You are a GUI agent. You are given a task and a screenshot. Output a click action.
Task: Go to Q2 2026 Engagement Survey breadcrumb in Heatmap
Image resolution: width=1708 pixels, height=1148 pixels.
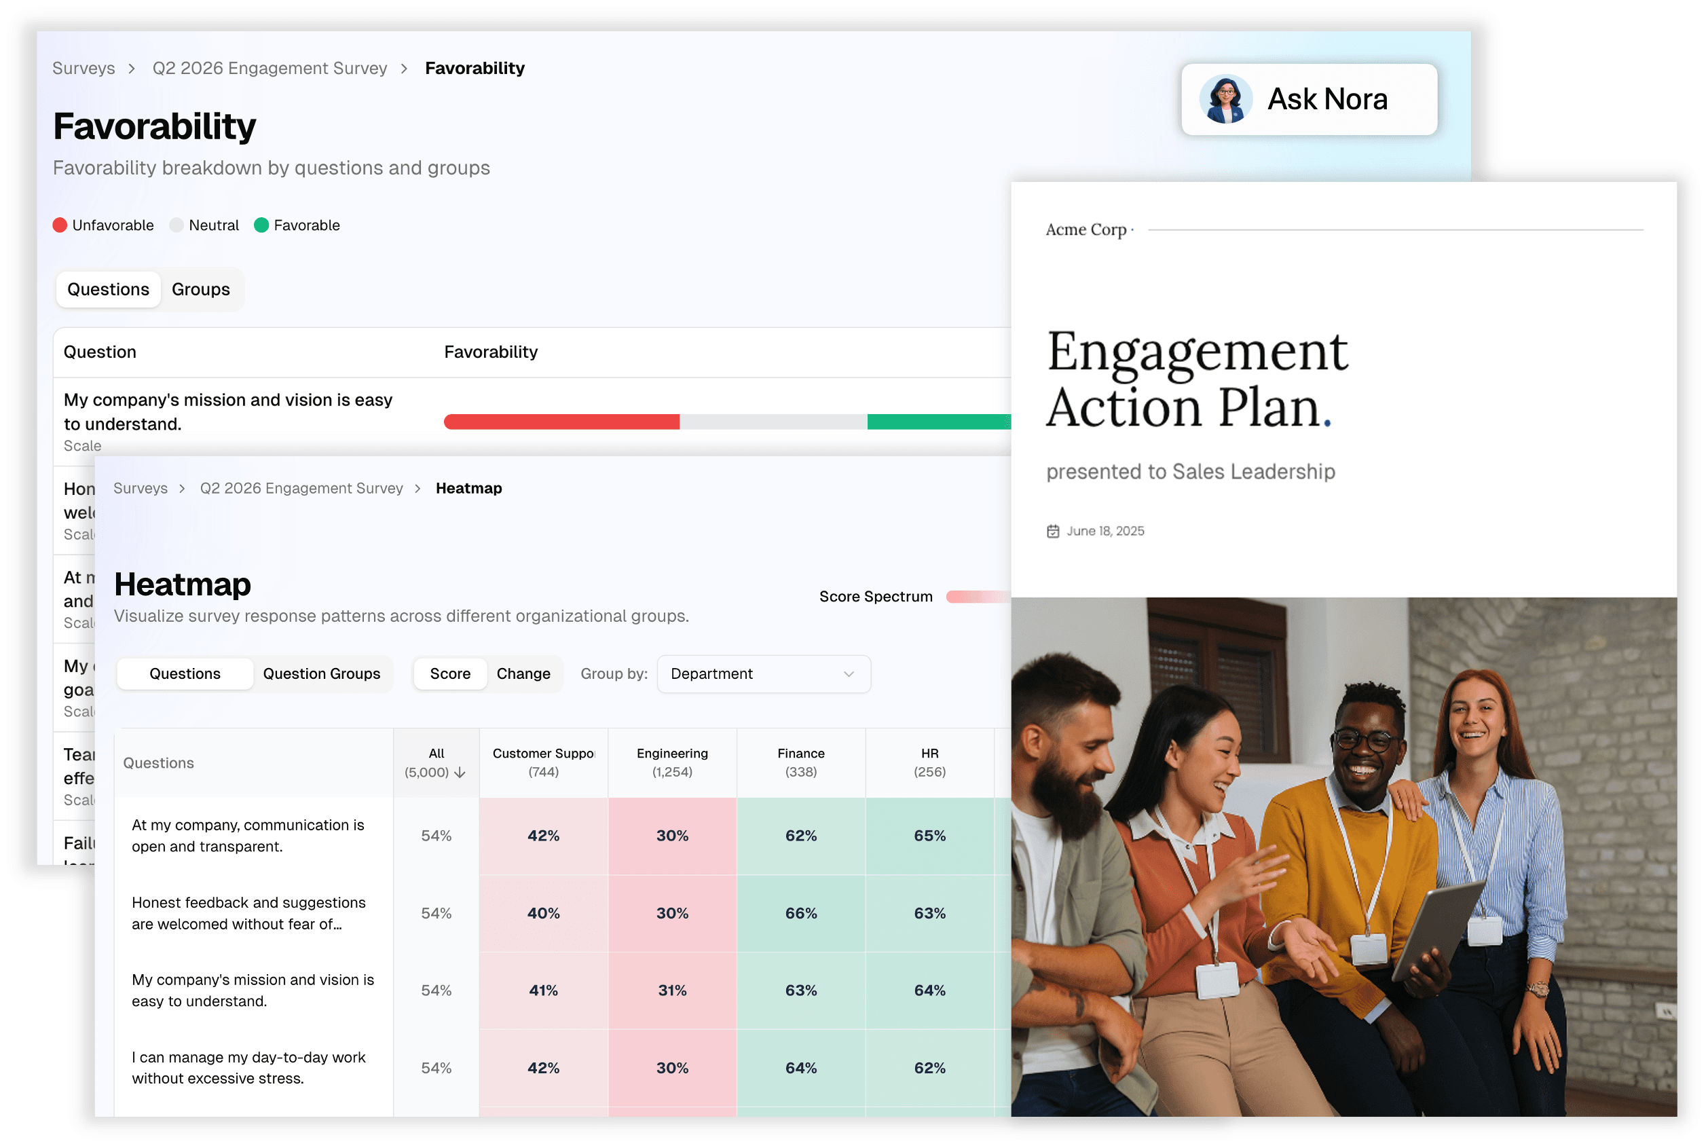point(301,488)
